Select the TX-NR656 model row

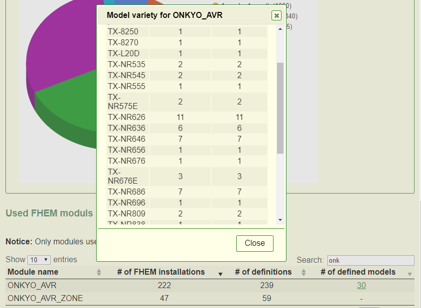pyautogui.click(x=187, y=150)
